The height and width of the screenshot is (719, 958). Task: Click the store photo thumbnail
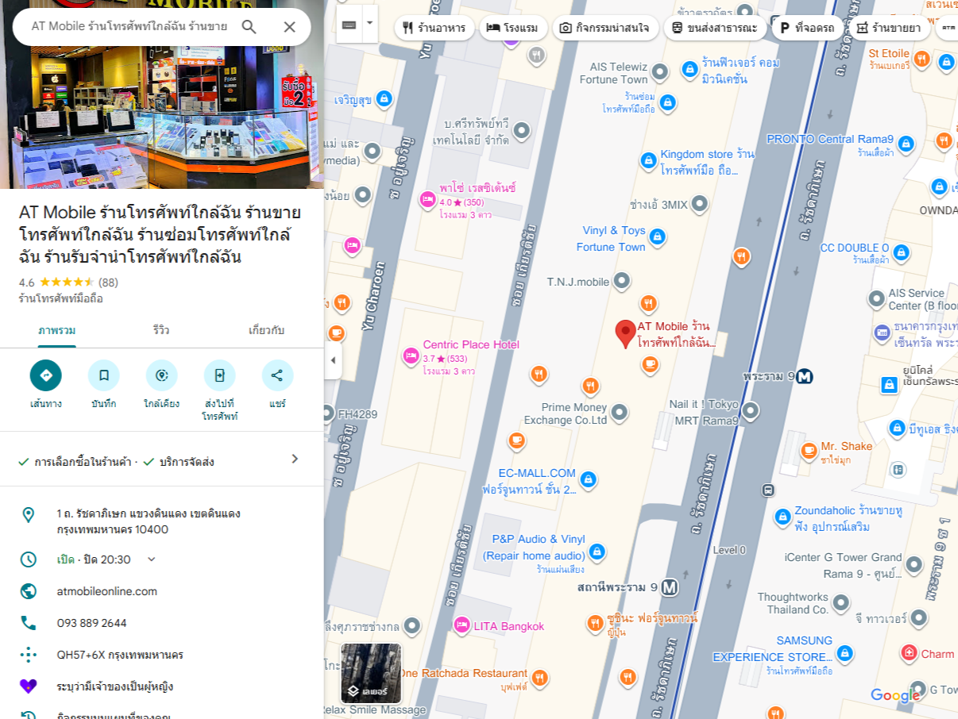[162, 95]
